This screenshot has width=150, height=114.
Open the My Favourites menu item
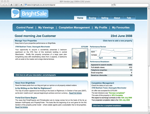(121, 28)
